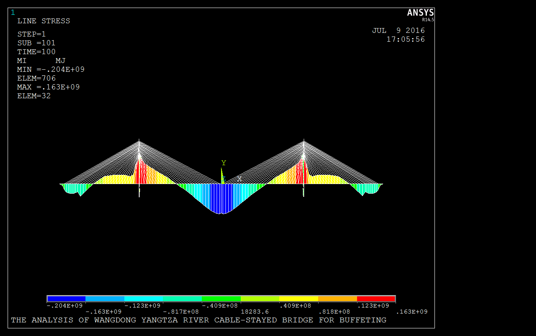536x336 pixels.
Task: Click the date JUL 9 2016
Action: [398, 30]
